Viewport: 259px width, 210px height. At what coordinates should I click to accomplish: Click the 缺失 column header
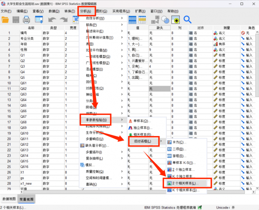[x=160, y=28]
